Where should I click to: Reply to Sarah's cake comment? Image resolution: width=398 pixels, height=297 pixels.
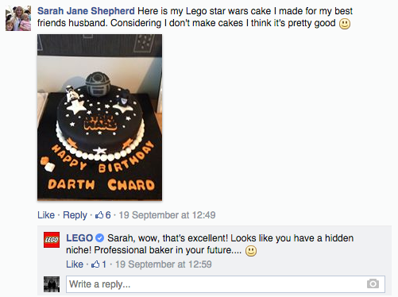[75, 215]
